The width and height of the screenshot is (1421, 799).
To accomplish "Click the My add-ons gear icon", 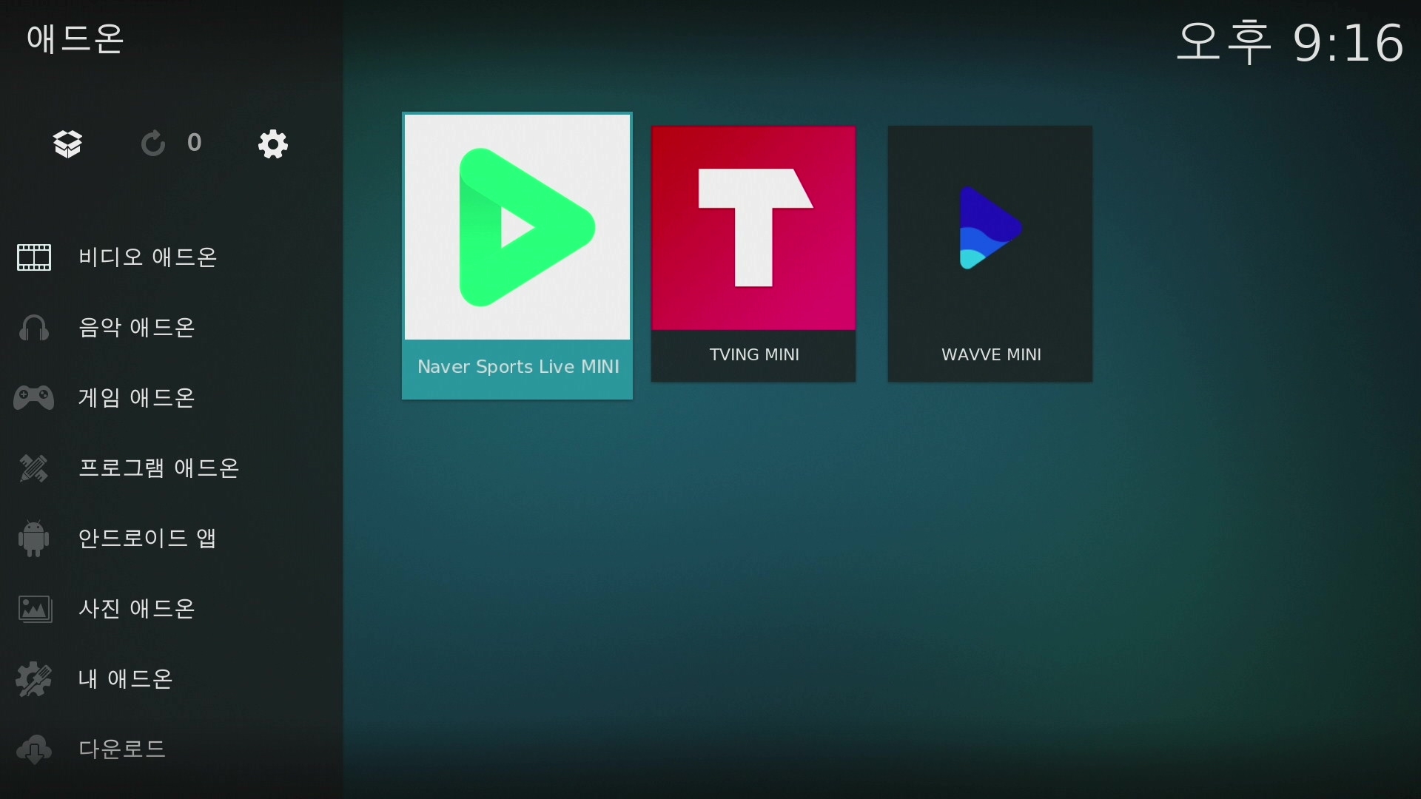I will [34, 679].
